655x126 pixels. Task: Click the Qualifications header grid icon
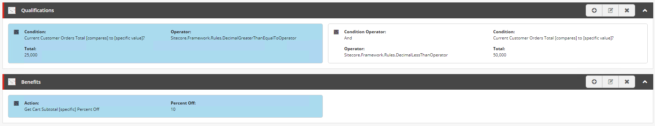12,10
